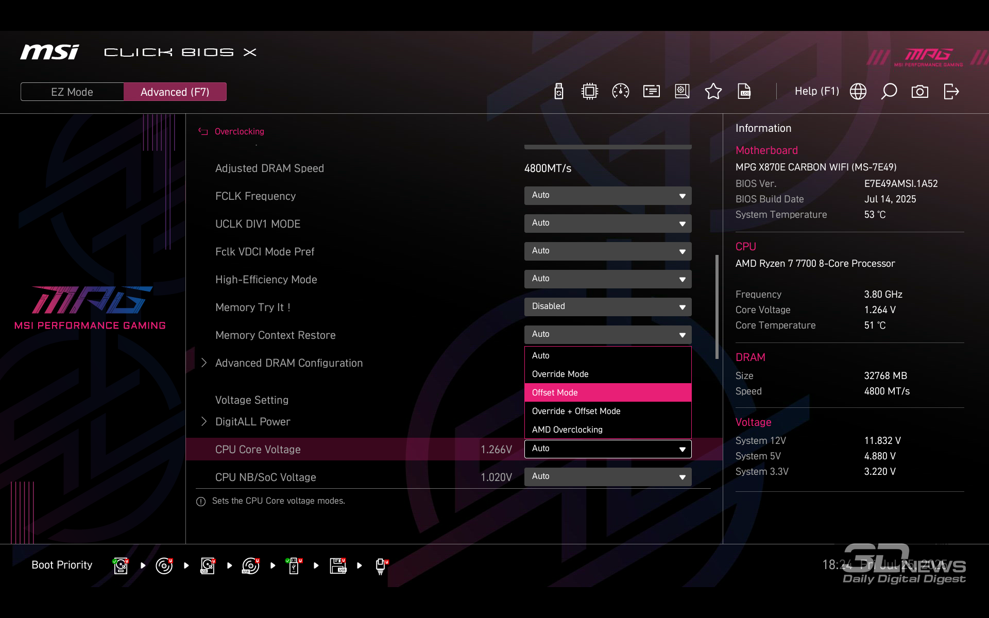Go back to Overclocking menu
The height and width of the screenshot is (618, 989).
pos(239,131)
